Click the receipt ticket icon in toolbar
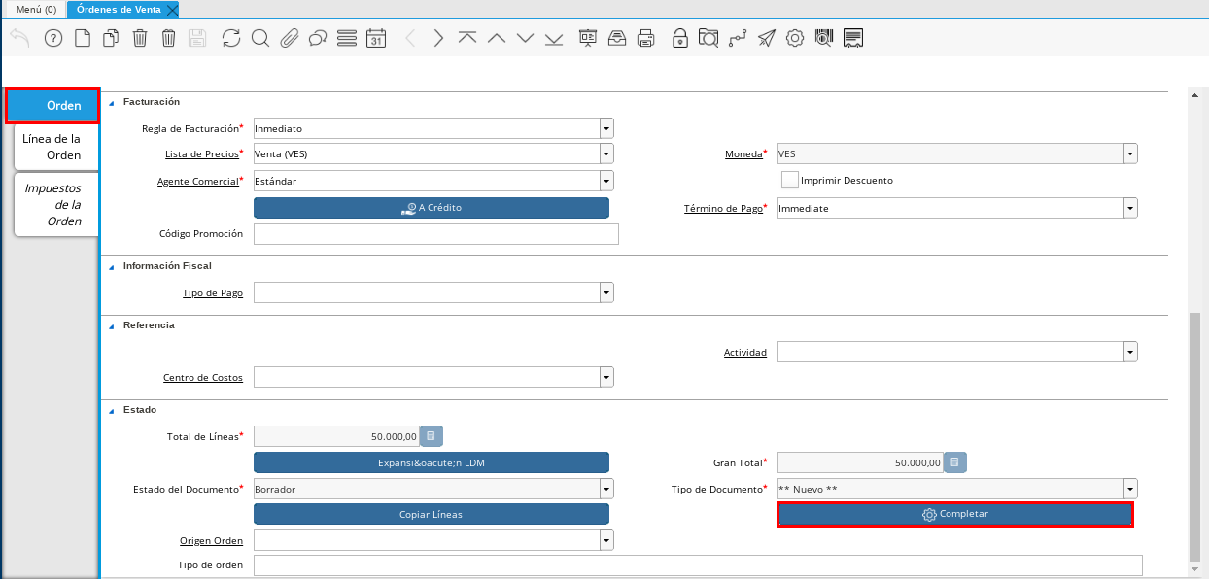1209x579 pixels. tap(853, 38)
